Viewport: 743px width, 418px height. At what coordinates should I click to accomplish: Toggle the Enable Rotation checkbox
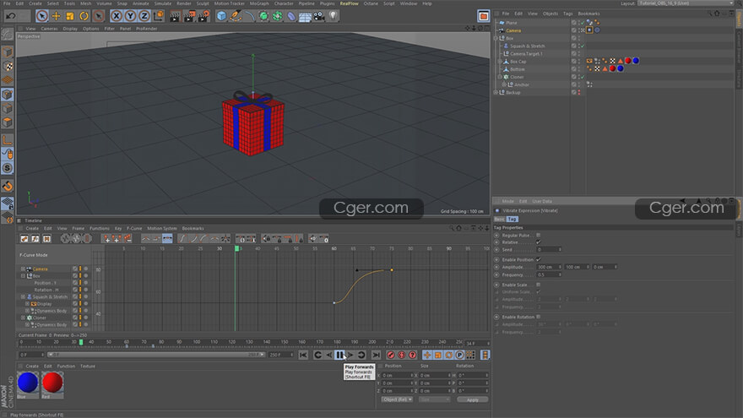point(539,317)
